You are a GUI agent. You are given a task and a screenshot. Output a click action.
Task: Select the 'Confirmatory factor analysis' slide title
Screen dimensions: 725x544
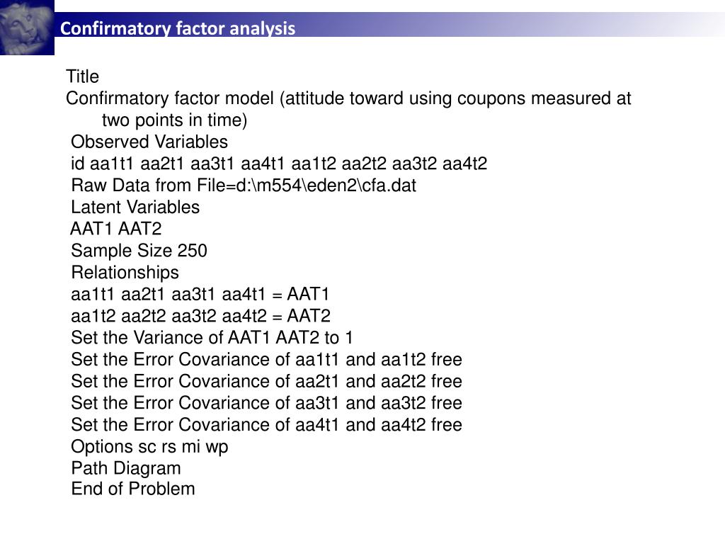[178, 28]
